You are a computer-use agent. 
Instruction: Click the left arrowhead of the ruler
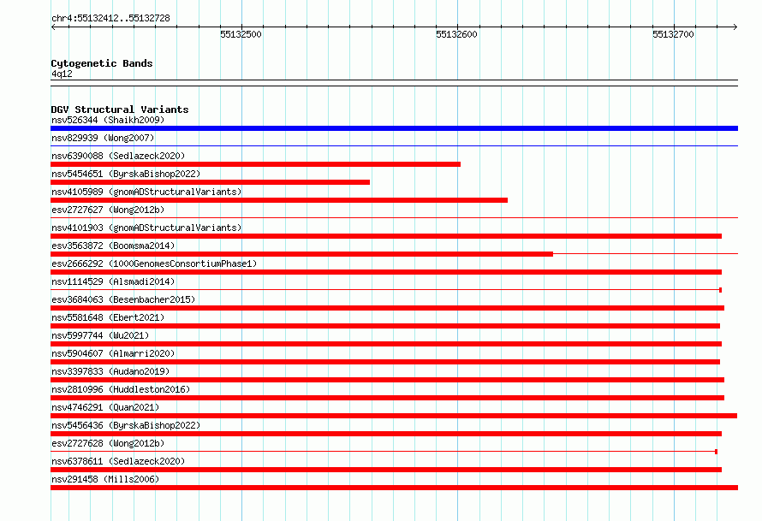pos(53,27)
